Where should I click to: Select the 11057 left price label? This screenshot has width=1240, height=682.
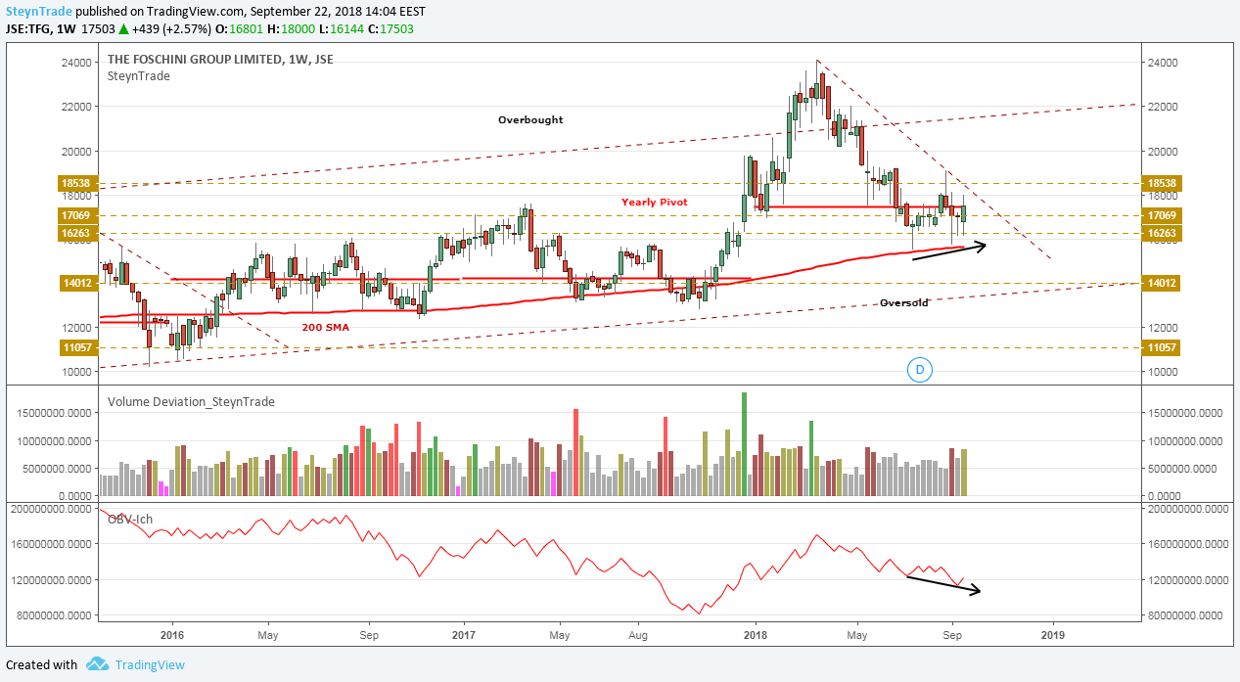80,347
